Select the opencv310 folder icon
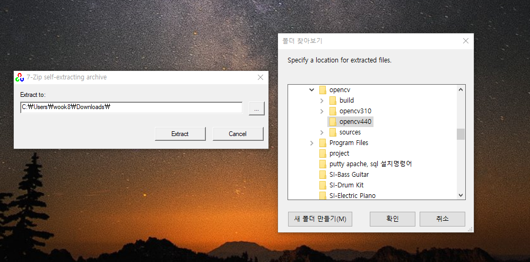The image size is (530, 262). coord(333,111)
